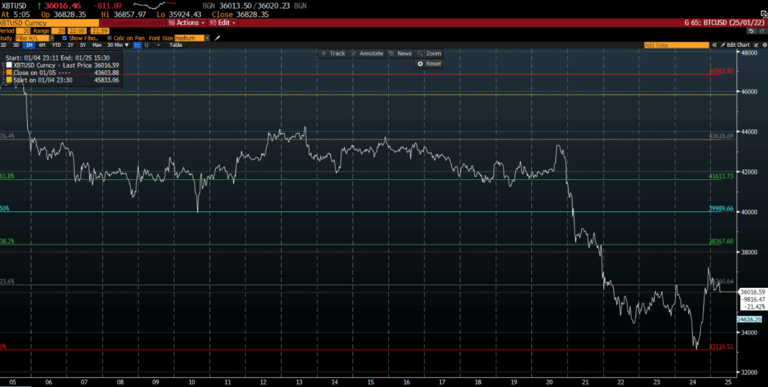Switch to the 6M time range tab

coord(42,45)
